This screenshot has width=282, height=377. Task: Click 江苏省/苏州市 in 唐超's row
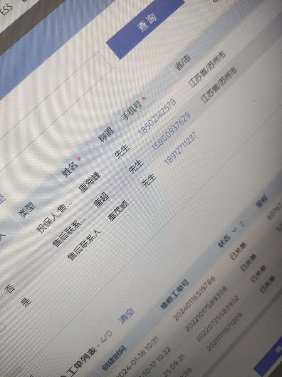coord(219,85)
